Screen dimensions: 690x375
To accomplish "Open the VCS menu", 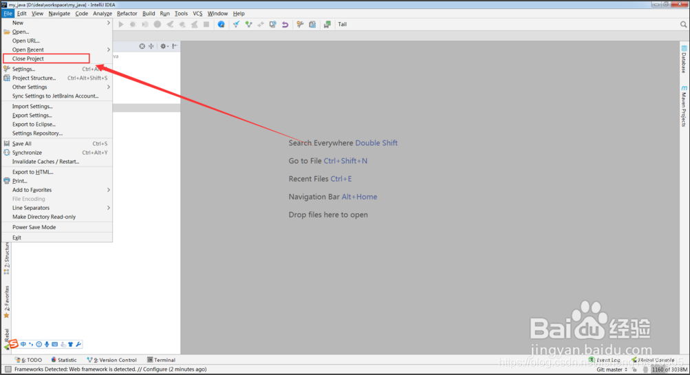I will (x=197, y=14).
